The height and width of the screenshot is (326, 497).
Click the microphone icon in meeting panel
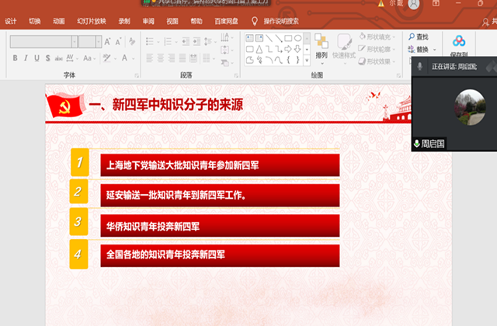(x=420, y=67)
